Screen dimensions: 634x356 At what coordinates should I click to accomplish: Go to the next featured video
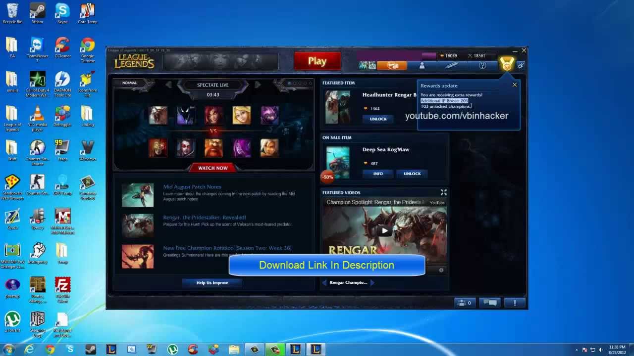click(x=372, y=282)
